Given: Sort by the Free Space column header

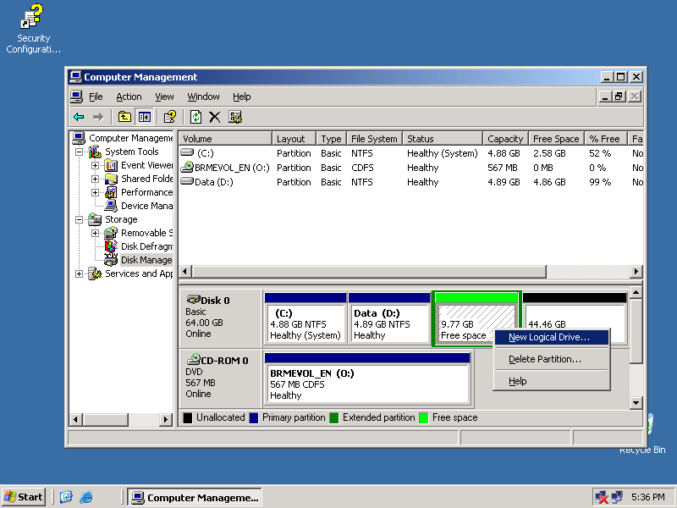Looking at the screenshot, I should (x=557, y=139).
